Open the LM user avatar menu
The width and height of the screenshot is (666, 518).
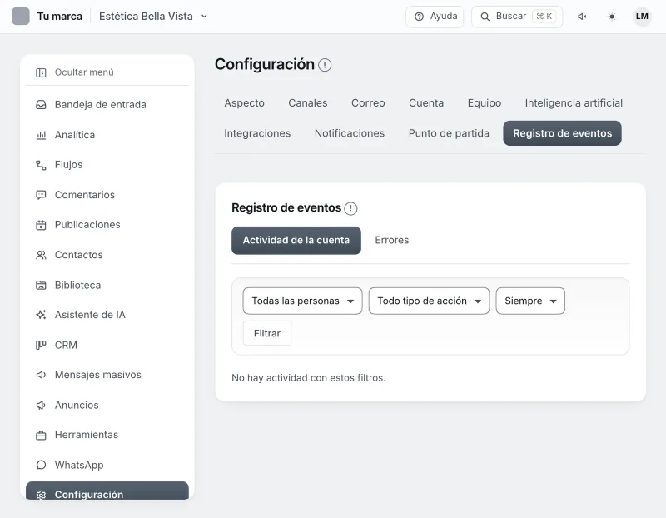tap(642, 17)
